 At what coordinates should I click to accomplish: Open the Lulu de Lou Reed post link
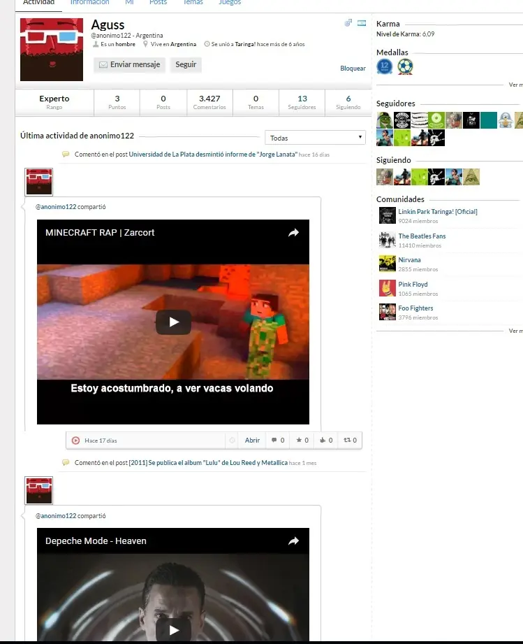(208, 462)
